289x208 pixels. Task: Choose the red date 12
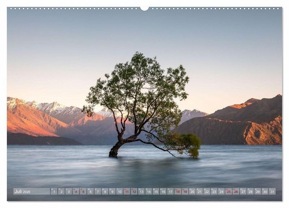(x=134, y=191)
